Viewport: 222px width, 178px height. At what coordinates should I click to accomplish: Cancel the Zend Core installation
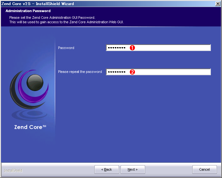click(x=204, y=169)
